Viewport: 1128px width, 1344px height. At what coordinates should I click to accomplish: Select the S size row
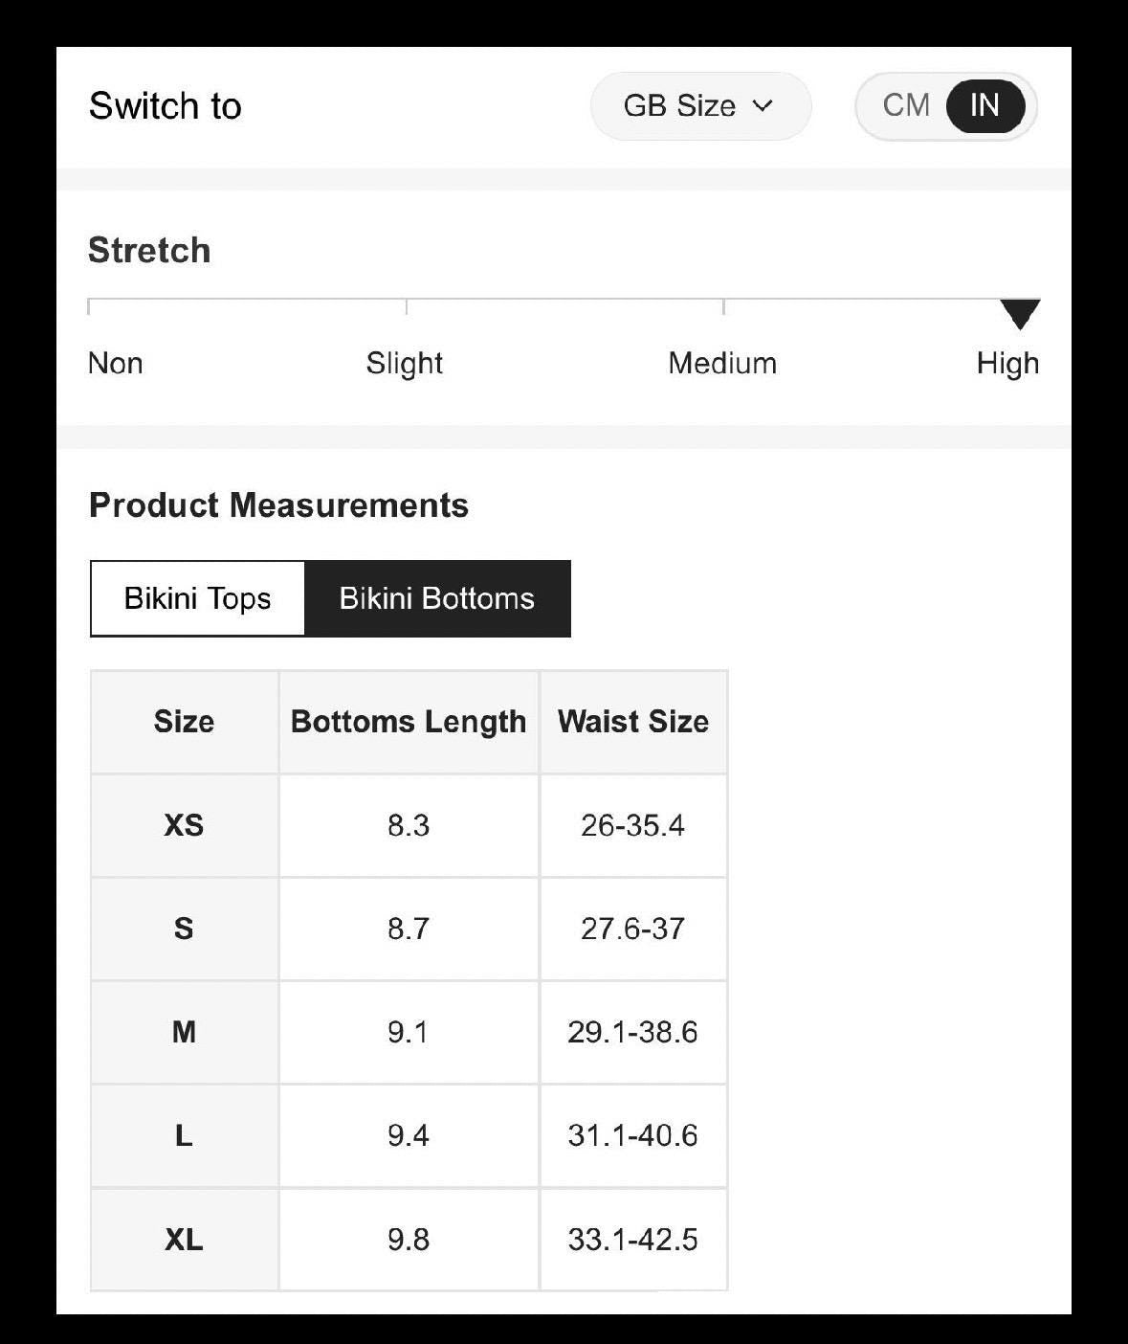409,929
